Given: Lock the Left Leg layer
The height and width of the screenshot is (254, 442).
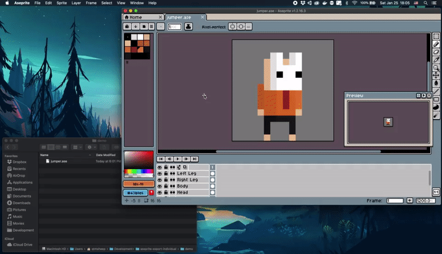Looking at the screenshot, I should pos(166,173).
